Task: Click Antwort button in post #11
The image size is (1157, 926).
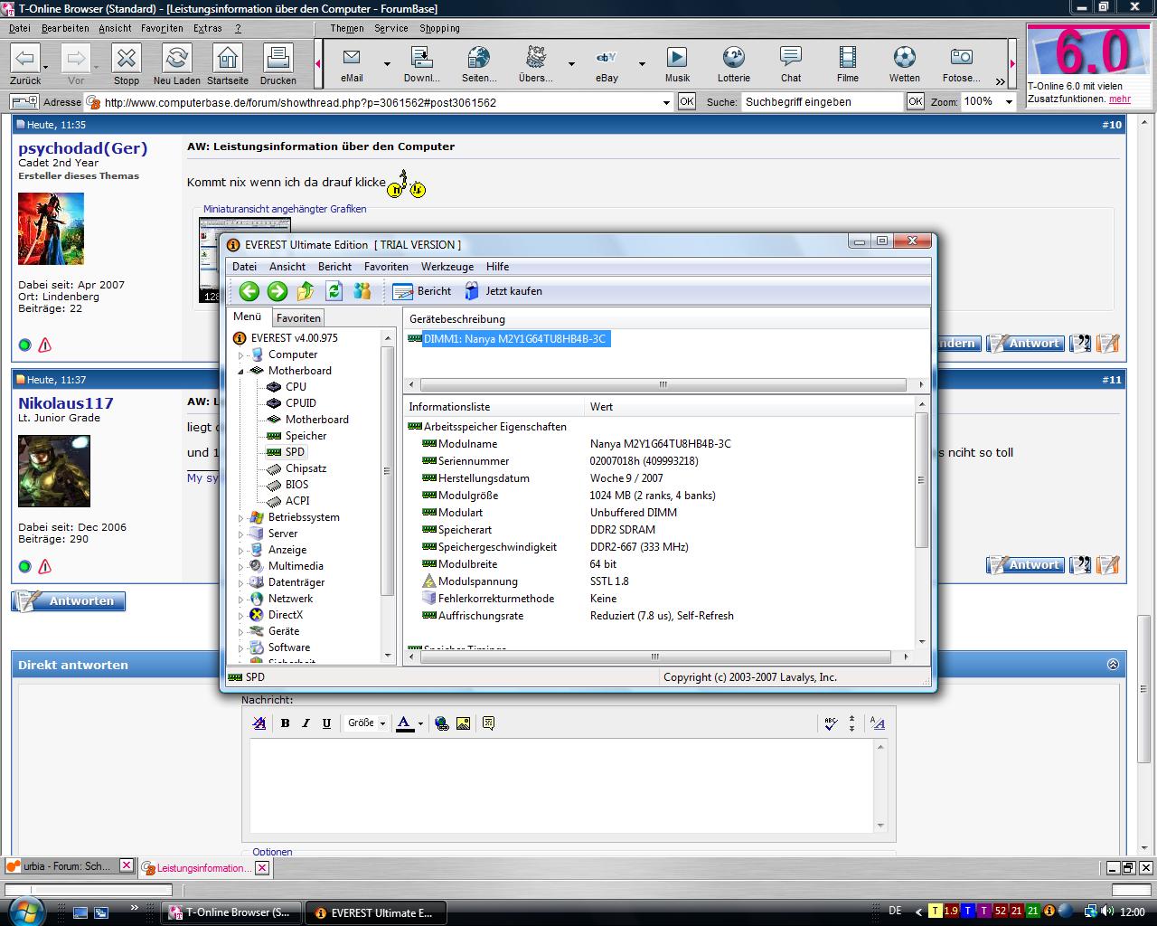Action: 1025,565
